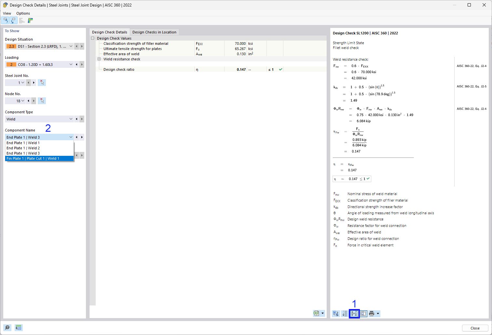
Task: Go to previous Component Name
Action: (x=77, y=137)
